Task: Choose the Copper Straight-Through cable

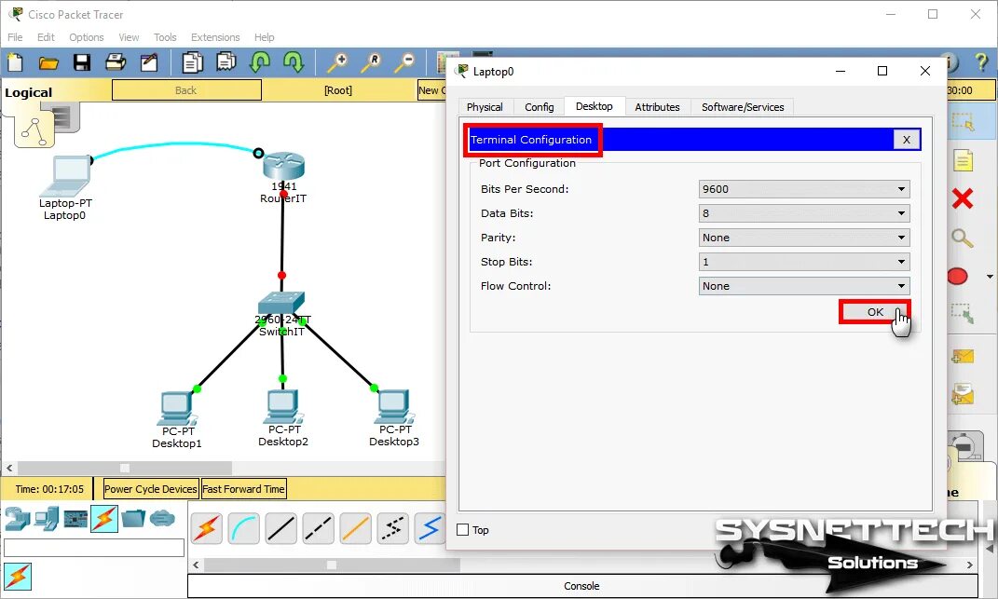Action: [x=280, y=528]
